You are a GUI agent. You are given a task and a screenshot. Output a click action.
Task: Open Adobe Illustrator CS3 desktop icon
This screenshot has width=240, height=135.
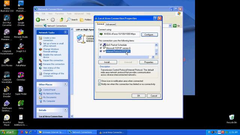point(7,6)
